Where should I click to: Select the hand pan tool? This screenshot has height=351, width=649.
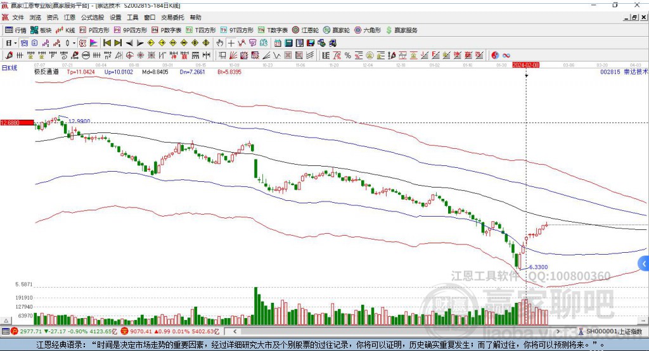coord(220,43)
